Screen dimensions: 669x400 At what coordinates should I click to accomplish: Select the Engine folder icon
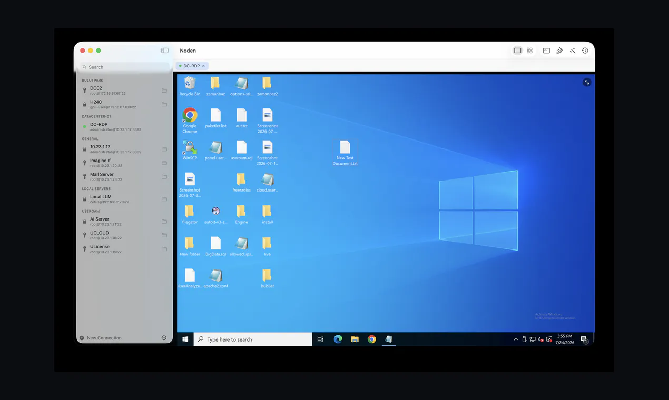pyautogui.click(x=241, y=215)
